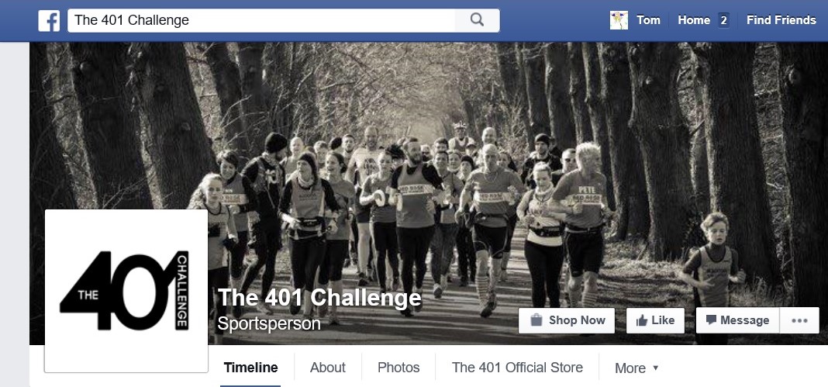The image size is (828, 387).
Task: Click the thumbs-up Like icon
Action: [x=642, y=320]
